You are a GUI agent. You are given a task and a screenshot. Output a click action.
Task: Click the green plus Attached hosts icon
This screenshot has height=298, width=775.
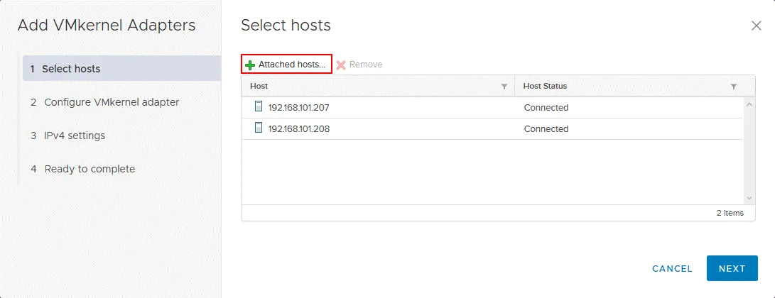249,65
